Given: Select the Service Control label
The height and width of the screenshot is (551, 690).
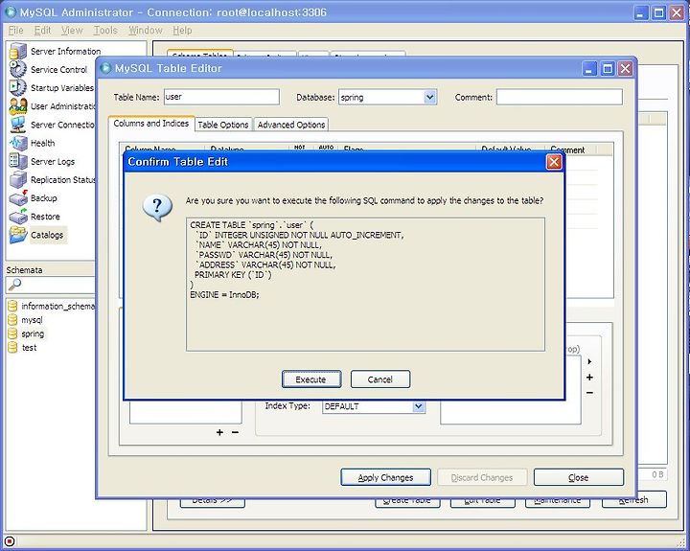Looking at the screenshot, I should (59, 70).
